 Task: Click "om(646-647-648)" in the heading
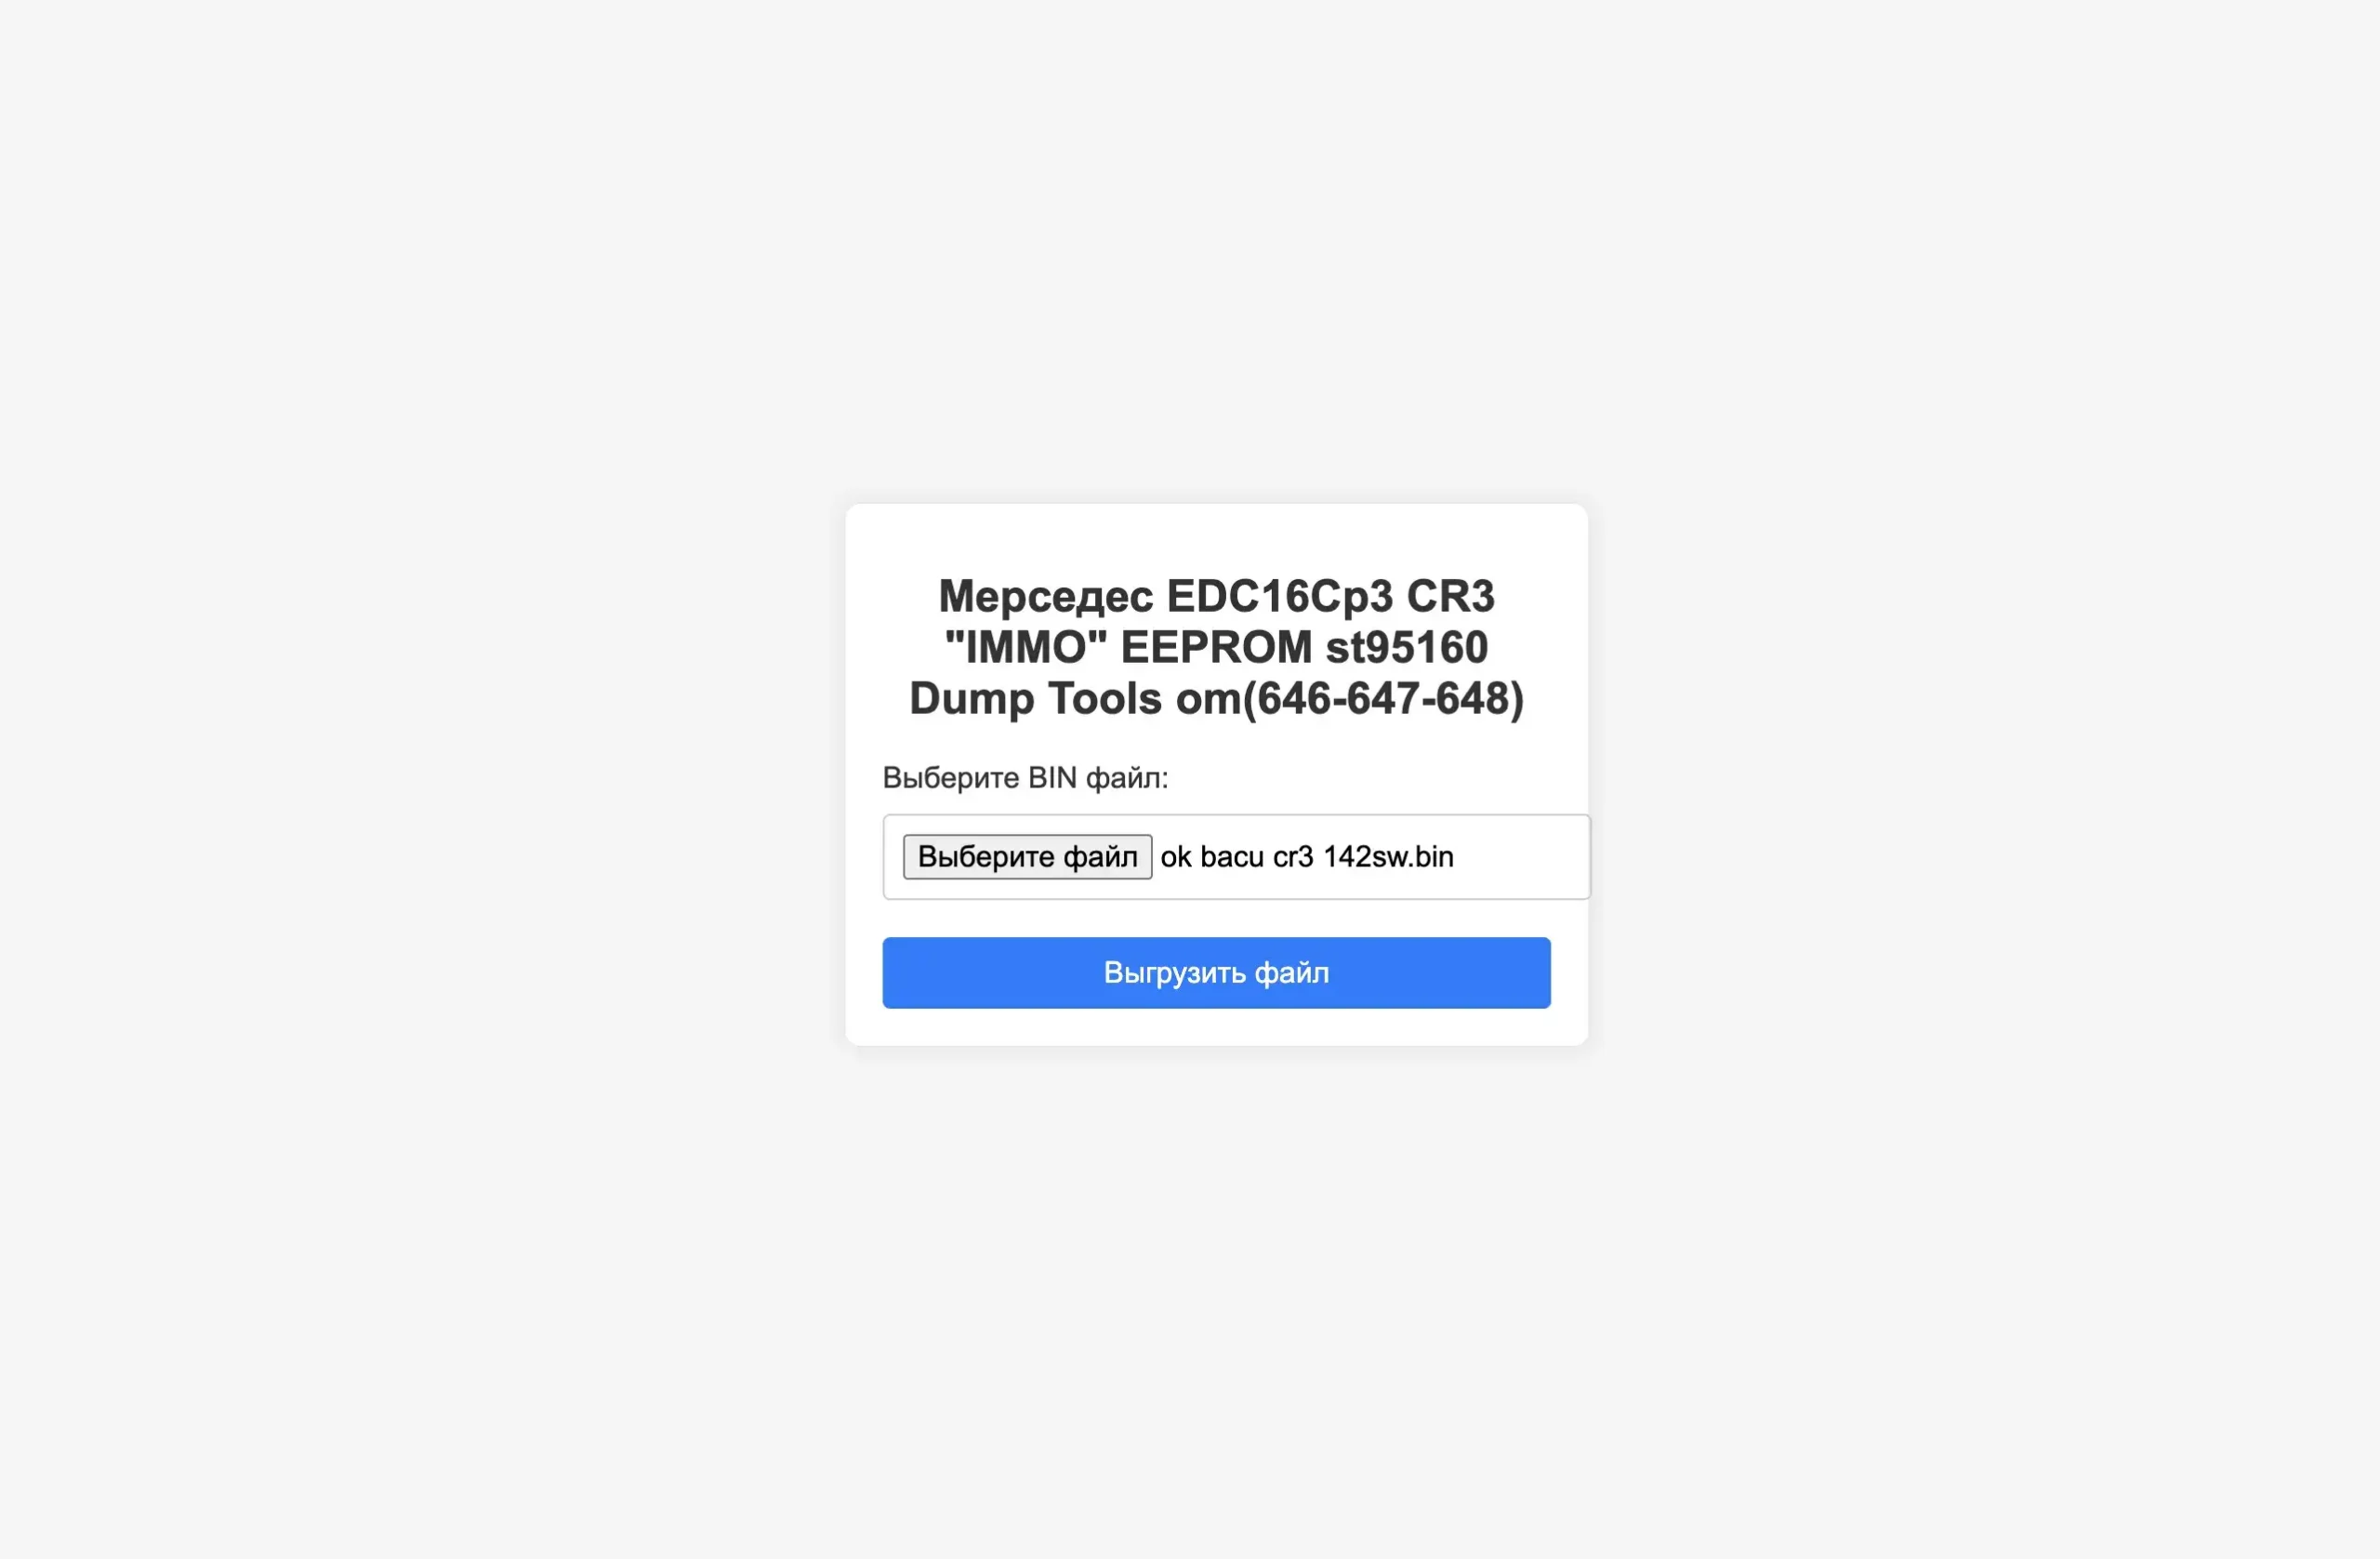click(x=1350, y=699)
